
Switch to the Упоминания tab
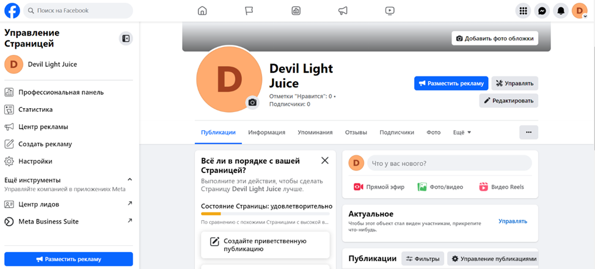[315, 133]
